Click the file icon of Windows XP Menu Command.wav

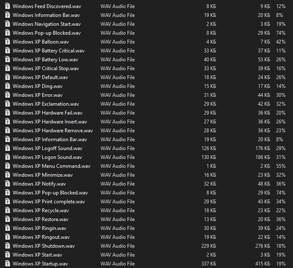tap(7, 166)
